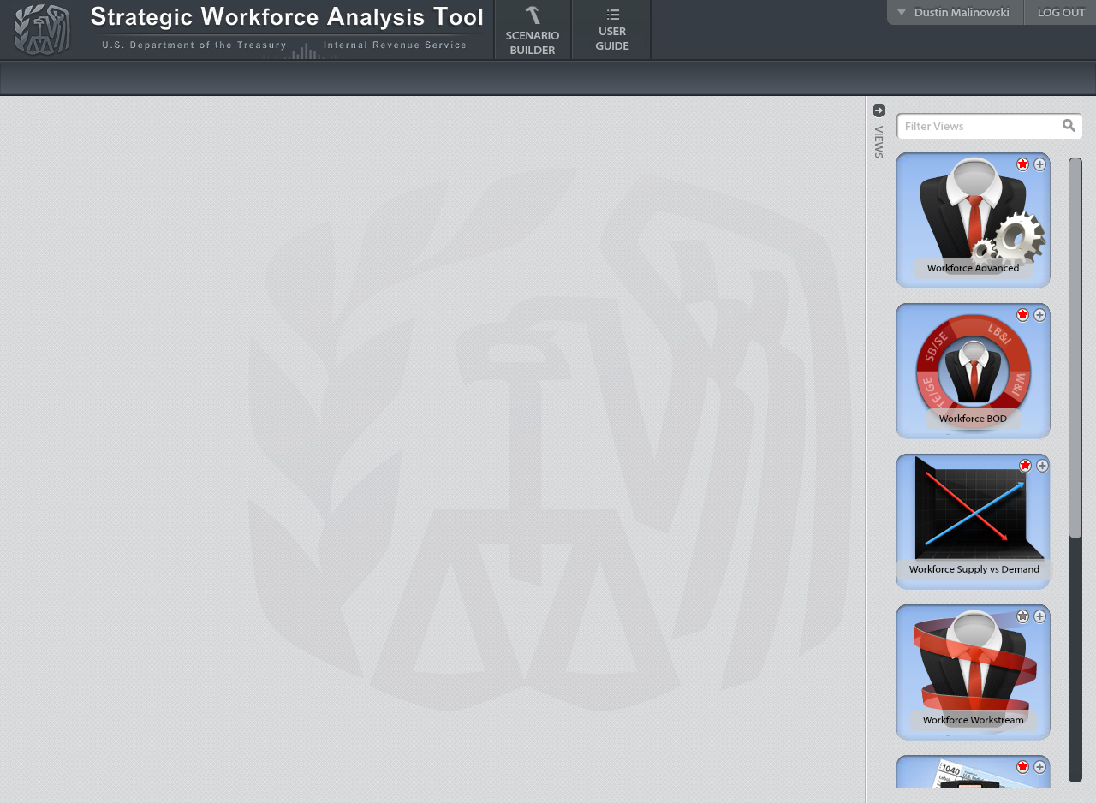This screenshot has width=1096, height=803.
Task: Open the Scenario Builder
Action: coord(532,31)
